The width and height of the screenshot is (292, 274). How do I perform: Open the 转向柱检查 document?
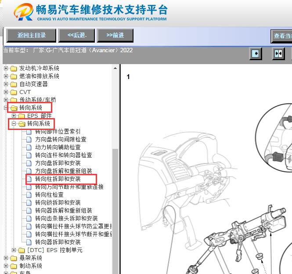point(49,195)
